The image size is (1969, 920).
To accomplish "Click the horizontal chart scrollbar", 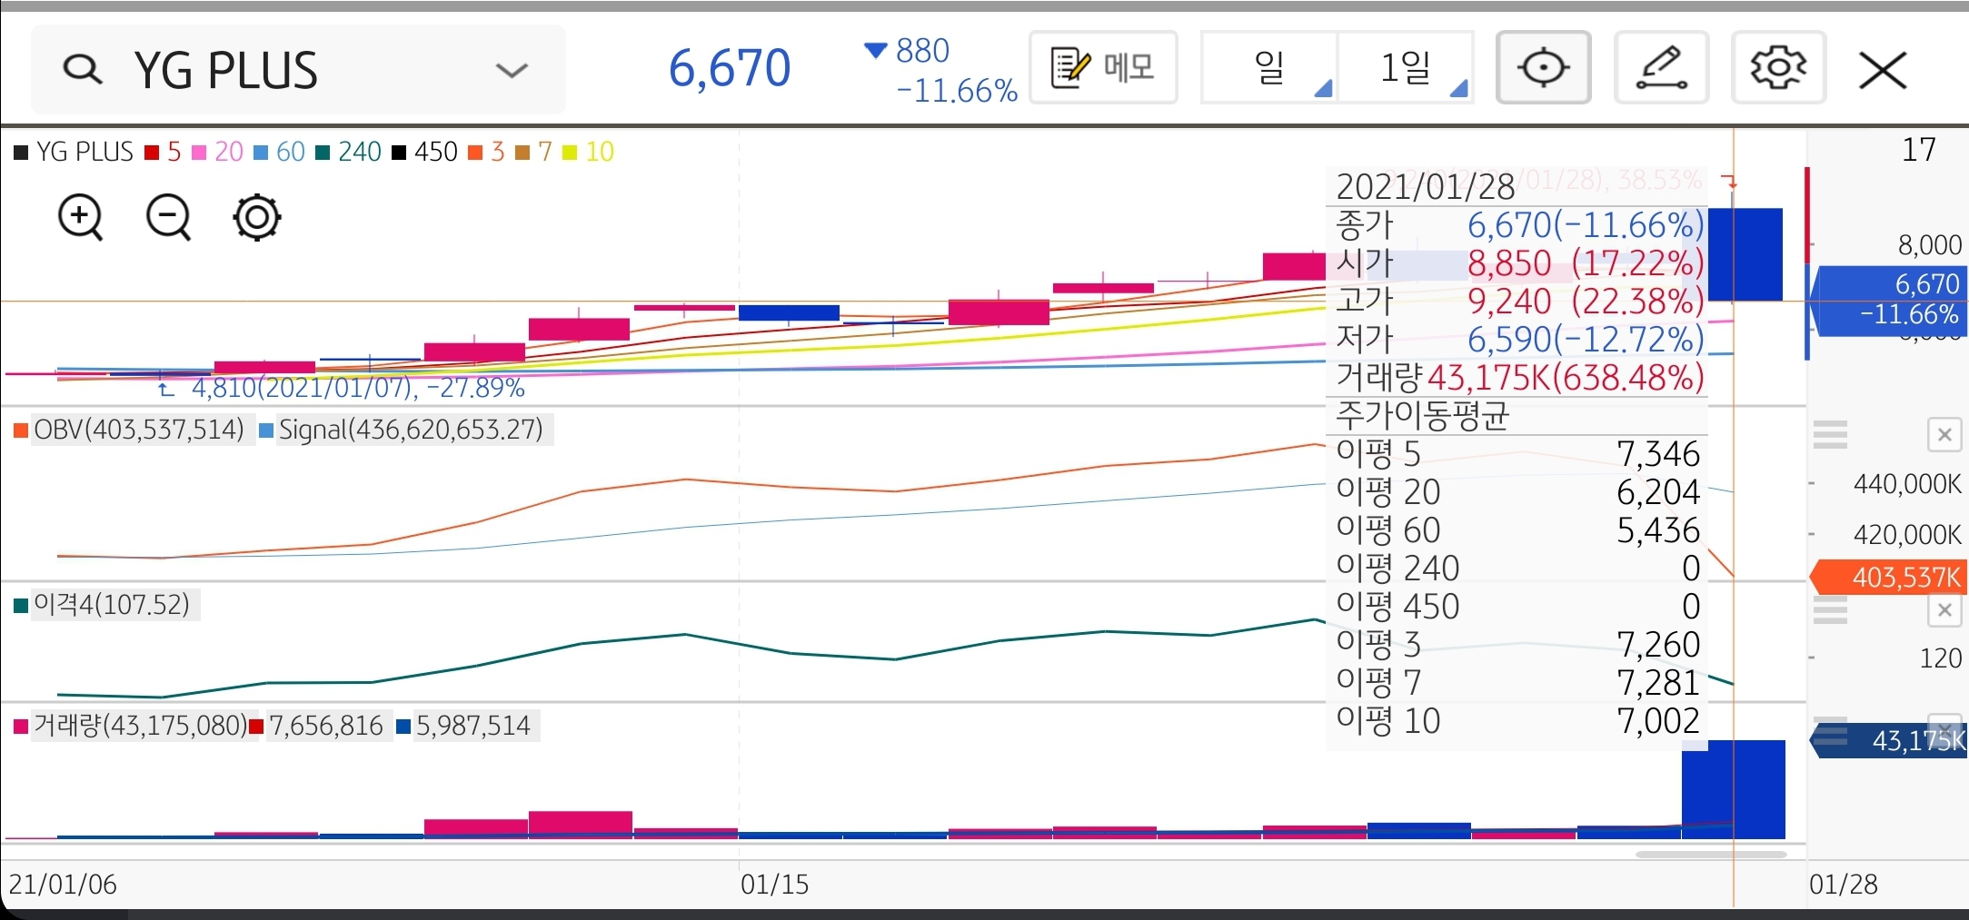I will pyautogui.click(x=1710, y=854).
